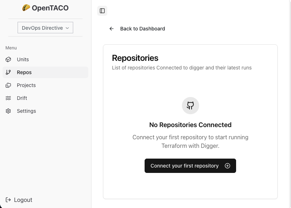This screenshot has width=291, height=208.
Task: Click the Repos git branch icon
Action: [8, 72]
